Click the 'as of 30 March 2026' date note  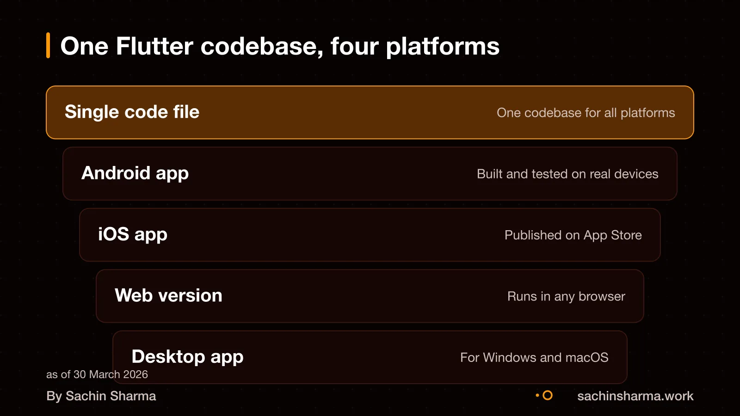pos(97,374)
